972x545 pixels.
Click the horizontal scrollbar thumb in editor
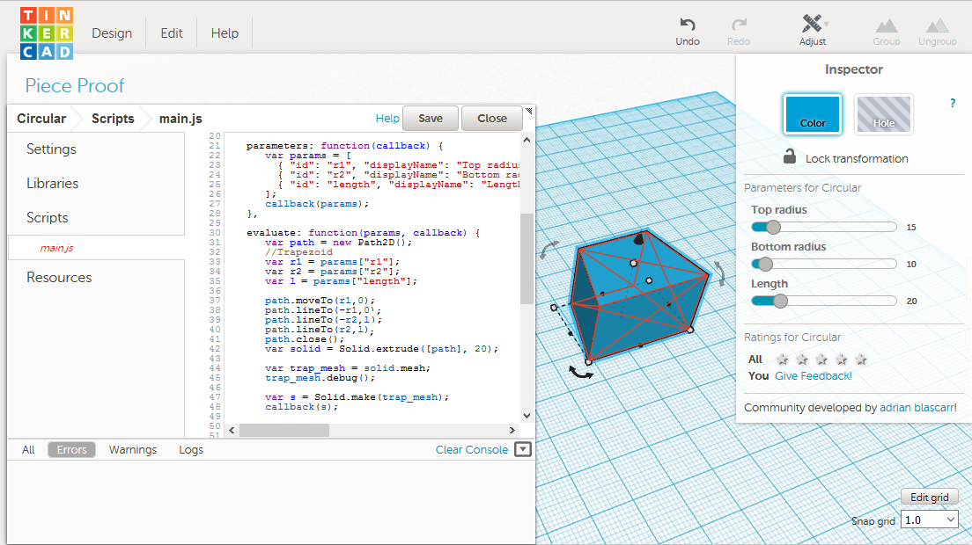point(283,430)
